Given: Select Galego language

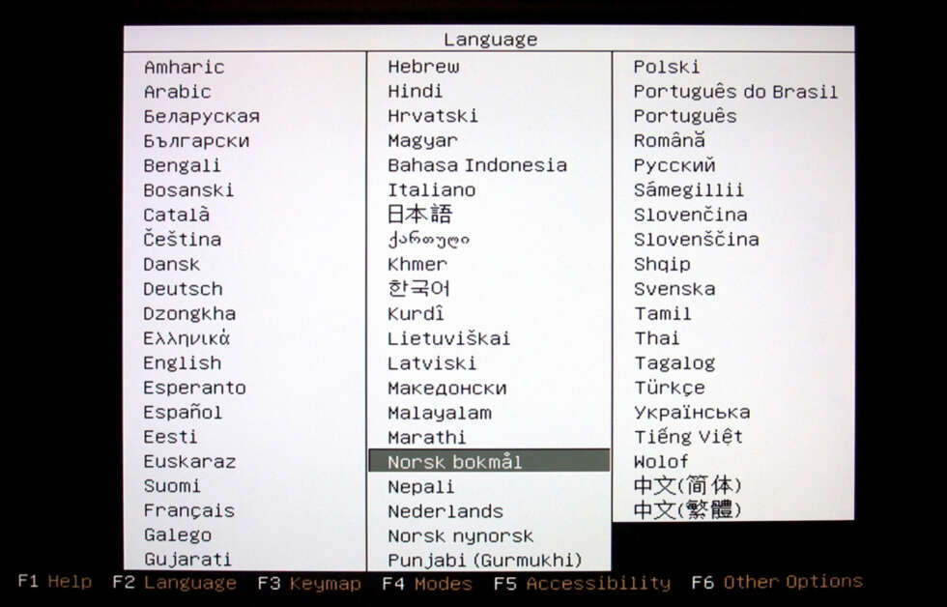Looking at the screenshot, I should point(178,535).
